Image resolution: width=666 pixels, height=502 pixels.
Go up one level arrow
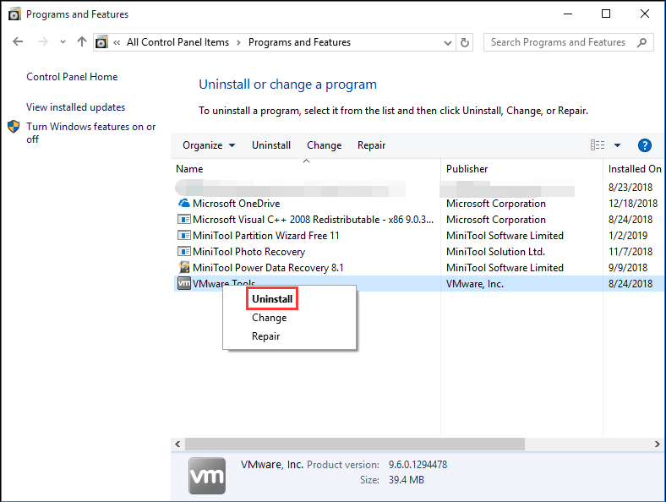81,41
